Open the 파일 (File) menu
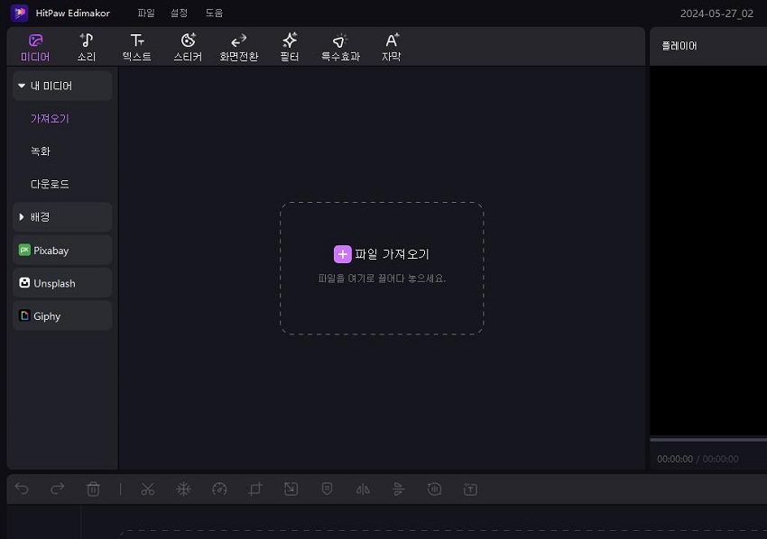This screenshot has width=767, height=539. pyautogui.click(x=144, y=13)
